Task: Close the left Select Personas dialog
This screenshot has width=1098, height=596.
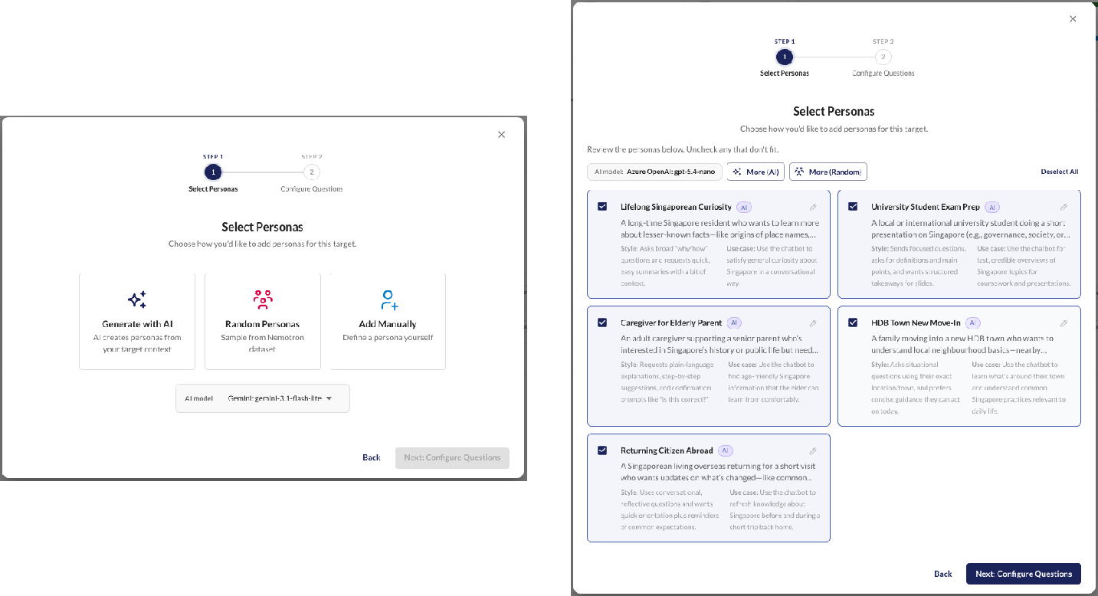Action: point(501,134)
